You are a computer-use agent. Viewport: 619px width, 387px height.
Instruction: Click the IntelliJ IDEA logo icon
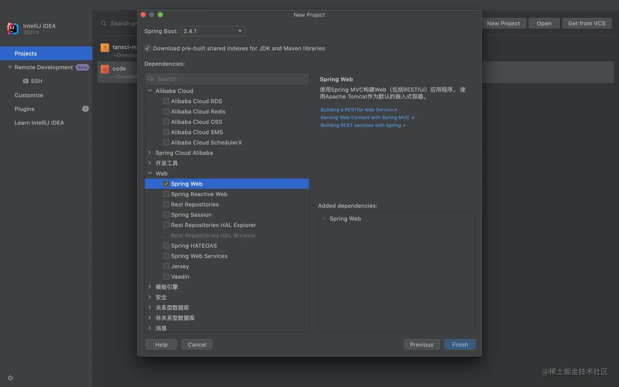(x=13, y=29)
